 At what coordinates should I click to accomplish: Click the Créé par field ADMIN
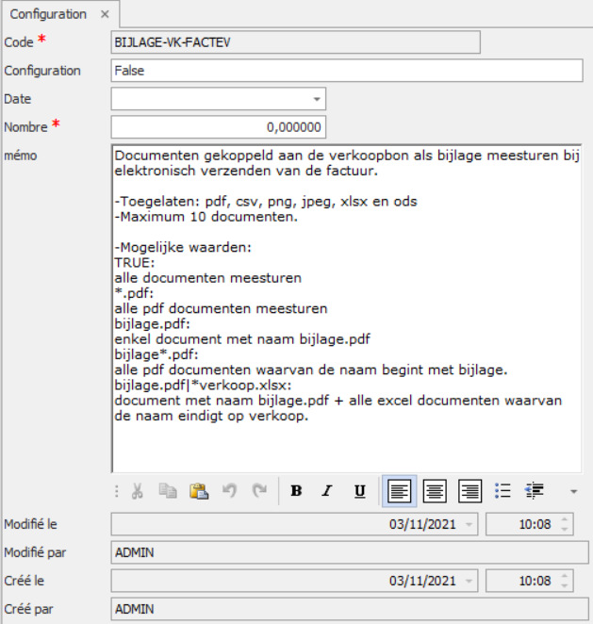point(350,609)
